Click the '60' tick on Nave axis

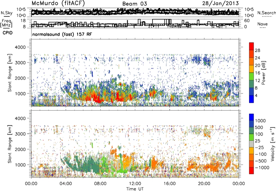coord(247,21)
